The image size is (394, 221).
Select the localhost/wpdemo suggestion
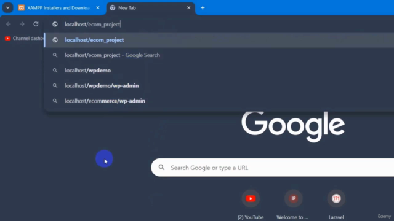[x=219, y=71]
